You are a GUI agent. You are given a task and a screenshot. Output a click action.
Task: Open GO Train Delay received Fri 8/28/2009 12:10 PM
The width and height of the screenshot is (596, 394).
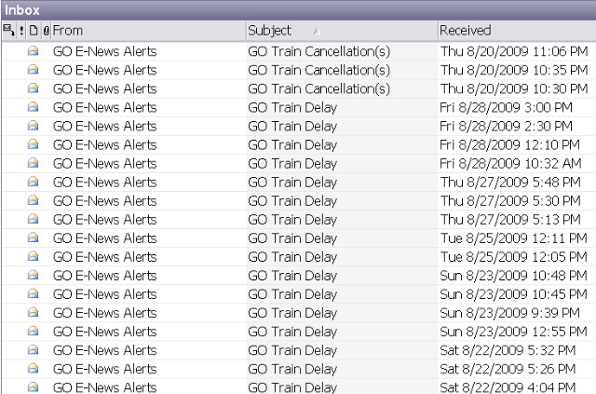[x=292, y=145]
